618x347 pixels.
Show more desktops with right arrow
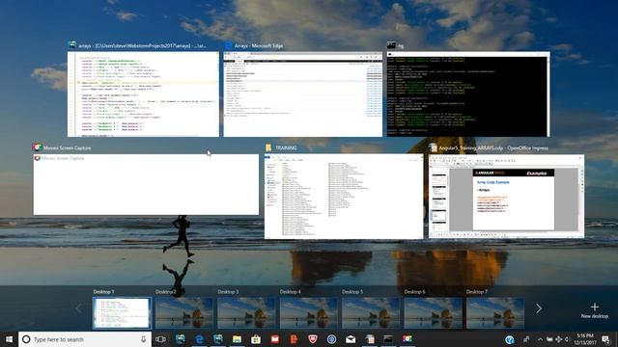tap(539, 308)
